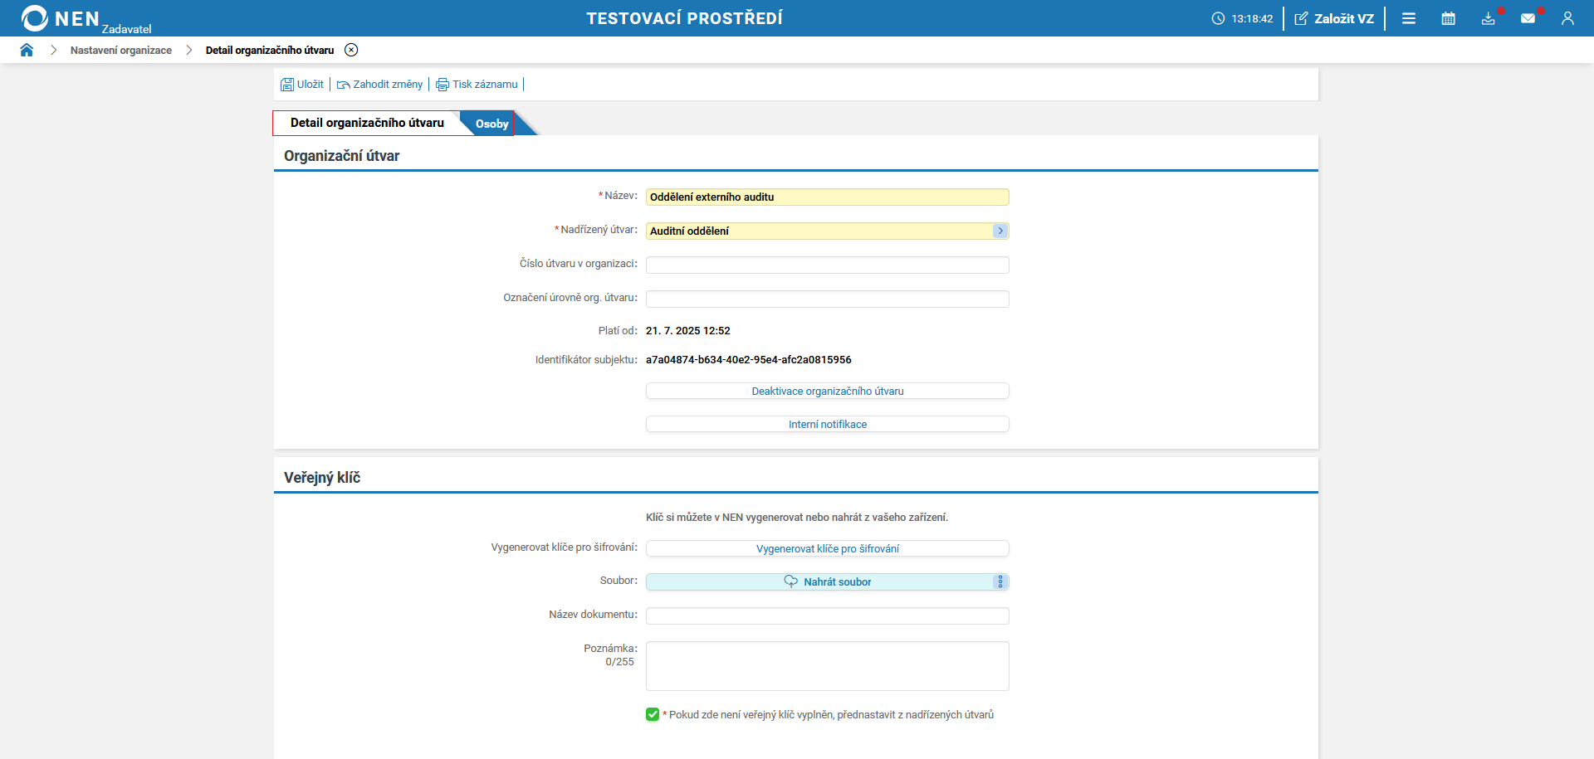The height and width of the screenshot is (759, 1594).
Task: Go to the home page icon
Action: click(27, 50)
